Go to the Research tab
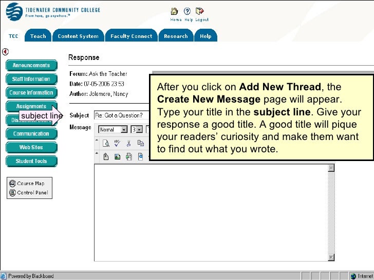The width and height of the screenshot is (374, 280). tap(176, 36)
